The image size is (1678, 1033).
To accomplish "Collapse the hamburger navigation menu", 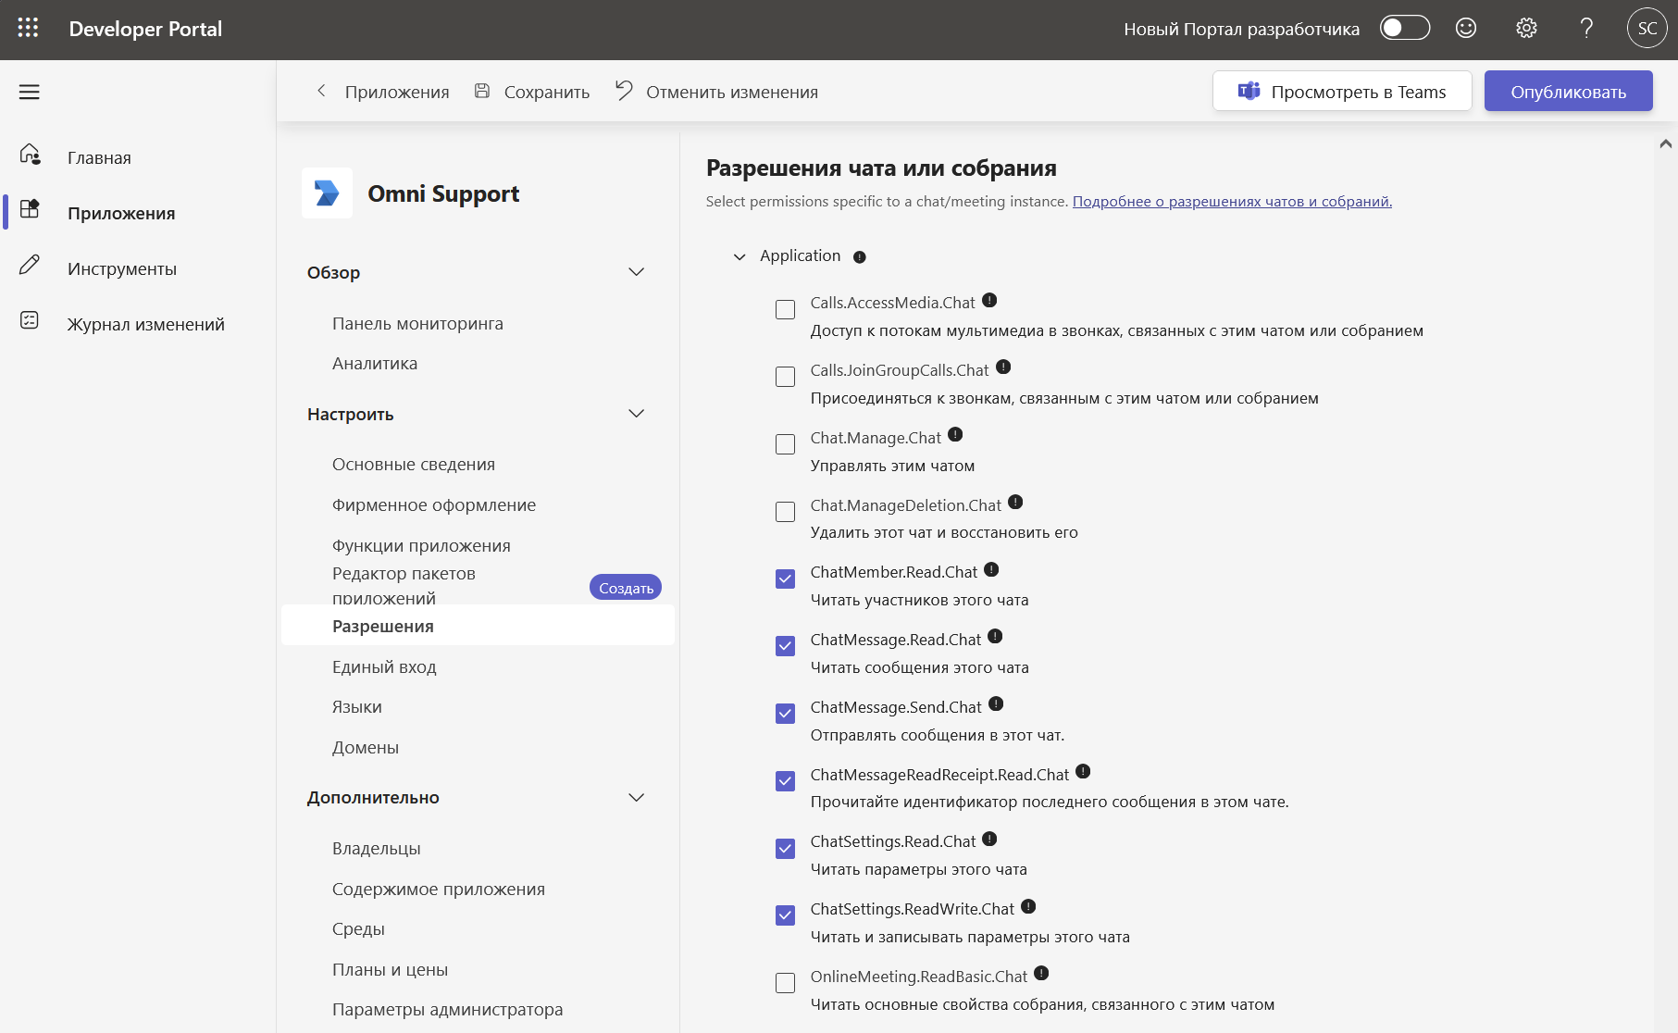I will [30, 92].
